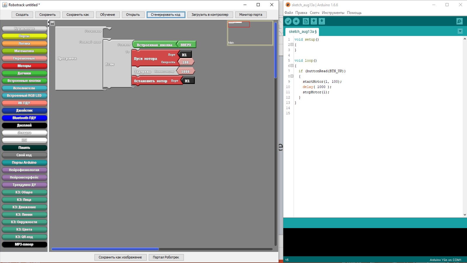Open Нейроинтерфейс block category

(25, 177)
